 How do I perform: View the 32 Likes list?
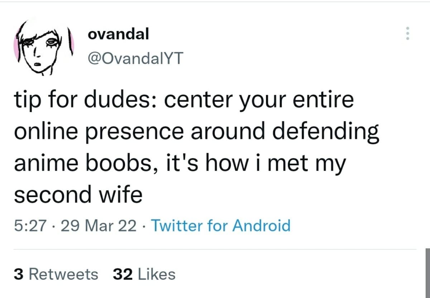pos(144,274)
